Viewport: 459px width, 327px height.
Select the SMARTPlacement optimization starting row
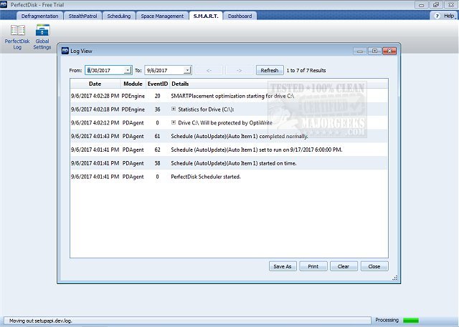coord(229,96)
